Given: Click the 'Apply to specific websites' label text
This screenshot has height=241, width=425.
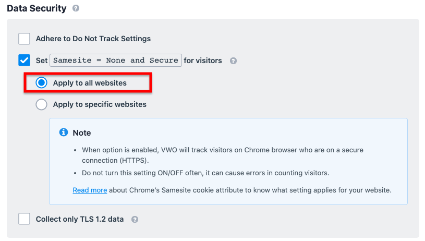Looking at the screenshot, I should pos(100,104).
